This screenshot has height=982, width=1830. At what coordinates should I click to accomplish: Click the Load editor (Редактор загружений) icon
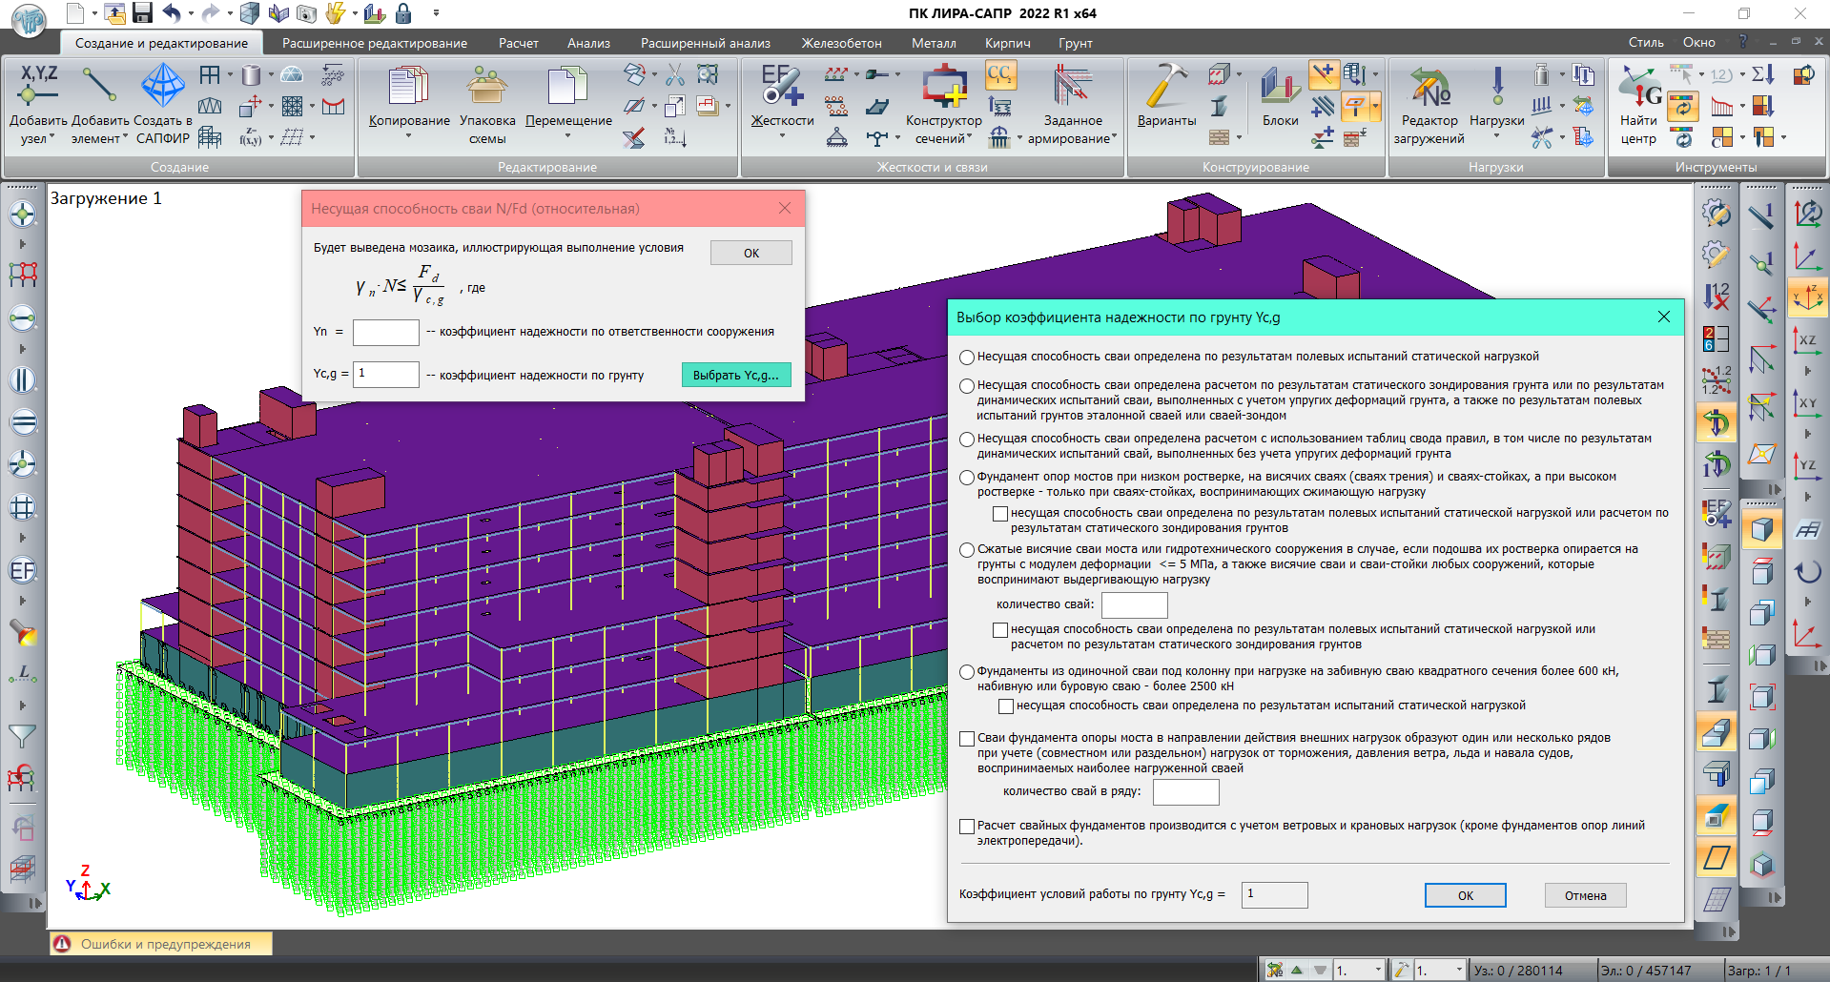[x=1429, y=88]
